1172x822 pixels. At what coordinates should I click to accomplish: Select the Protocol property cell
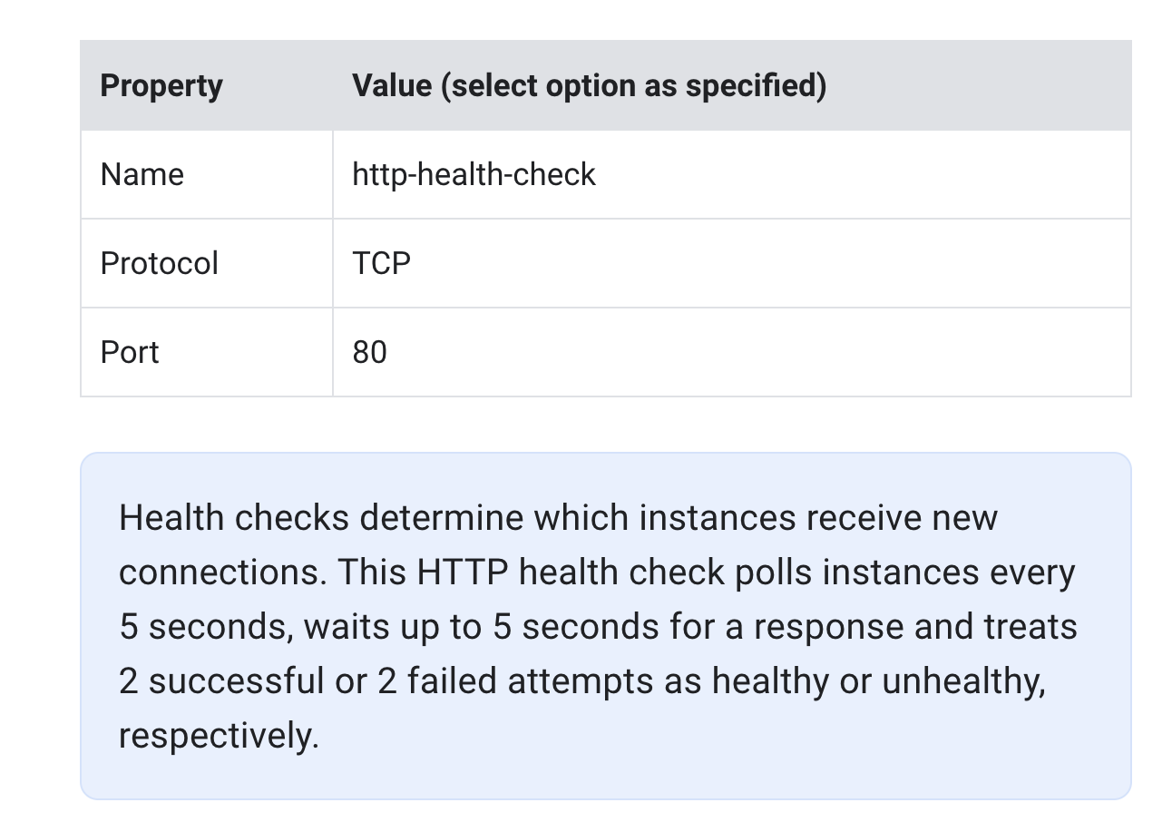(x=160, y=263)
